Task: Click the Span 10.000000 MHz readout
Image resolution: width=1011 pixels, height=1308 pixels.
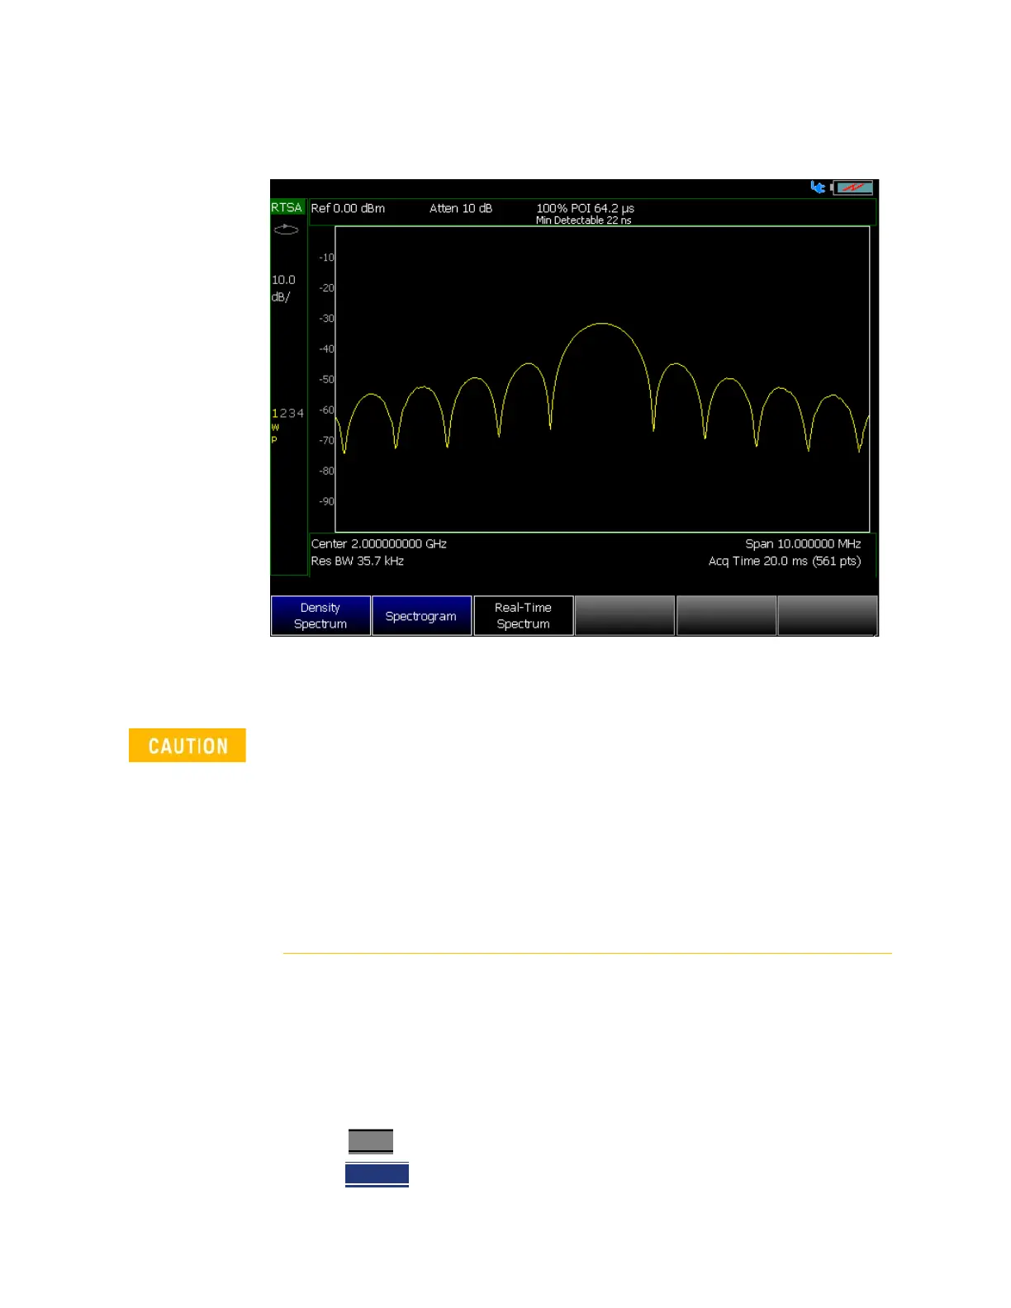Action: pos(803,543)
